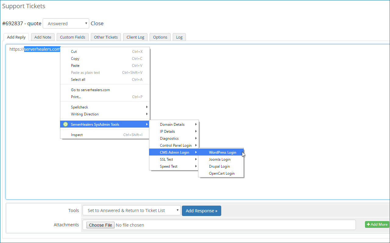Open the Set to Answered & Return dropdown
Screen dimensions: 390x243
click(132, 210)
